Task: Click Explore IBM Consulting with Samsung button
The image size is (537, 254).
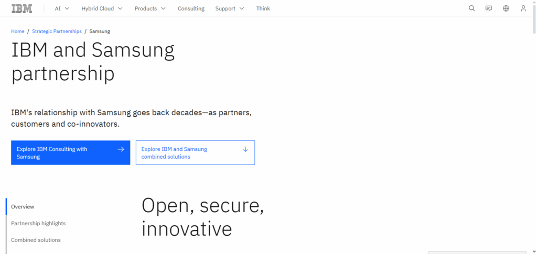Action: coord(71,153)
